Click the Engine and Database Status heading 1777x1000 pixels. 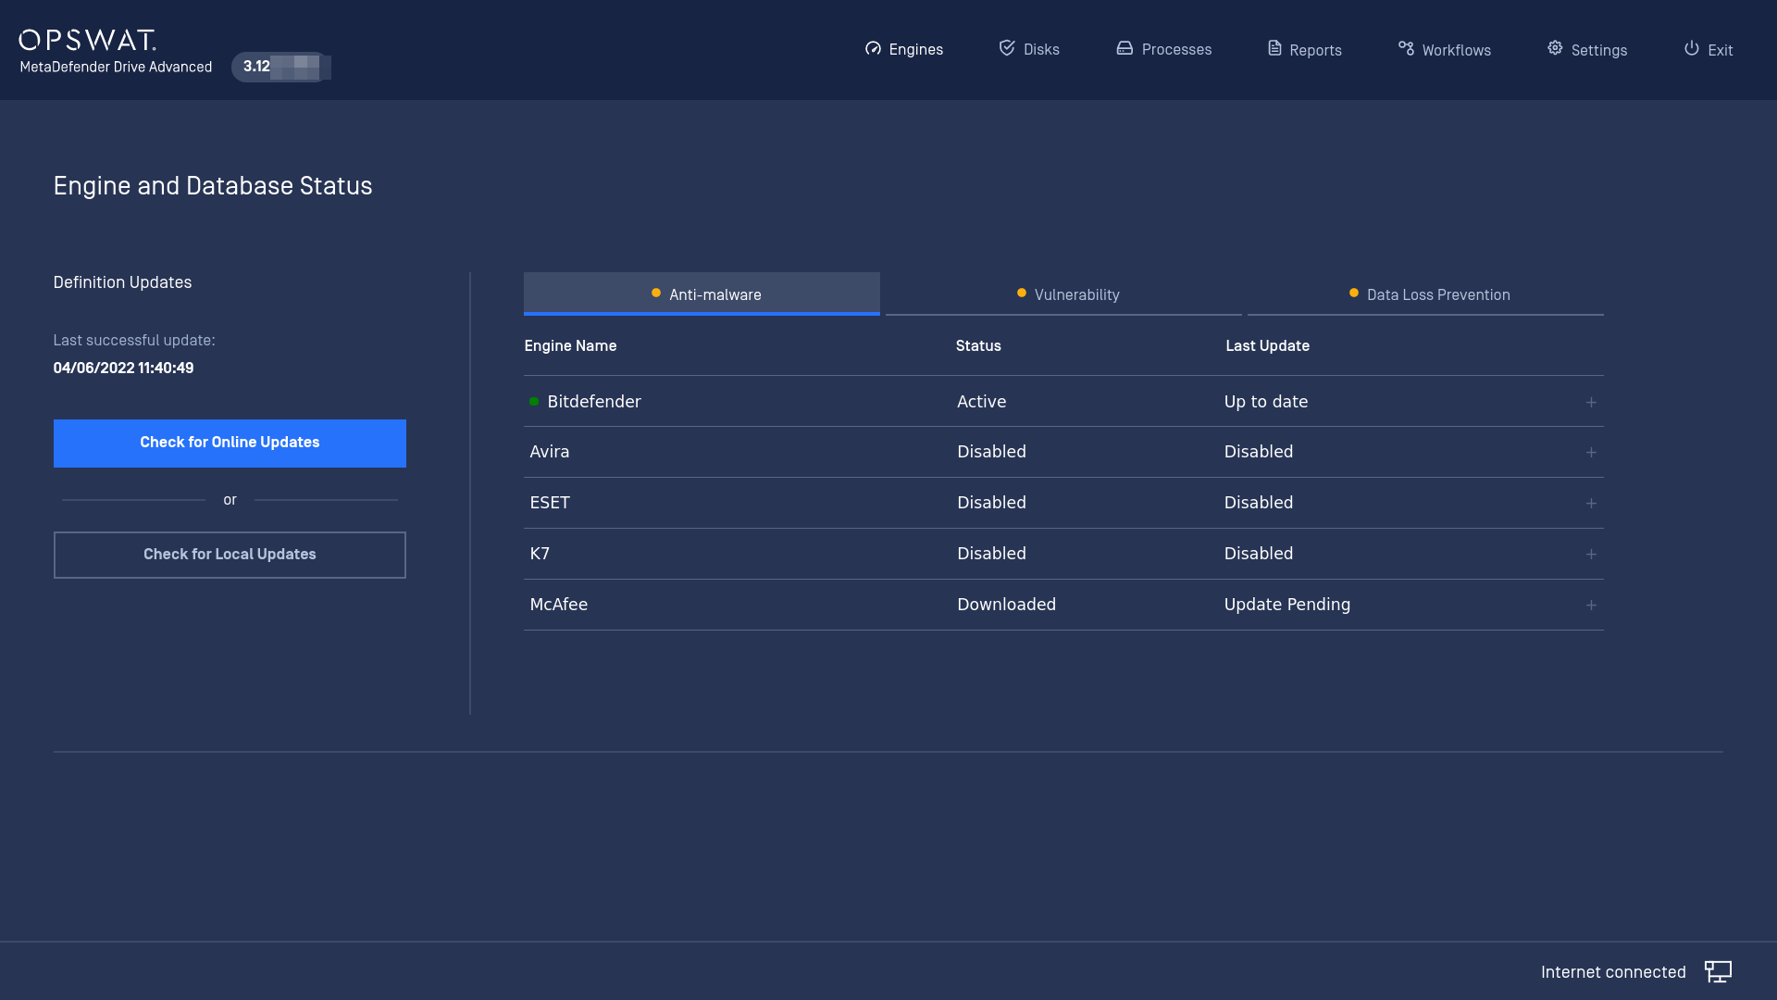(x=213, y=186)
